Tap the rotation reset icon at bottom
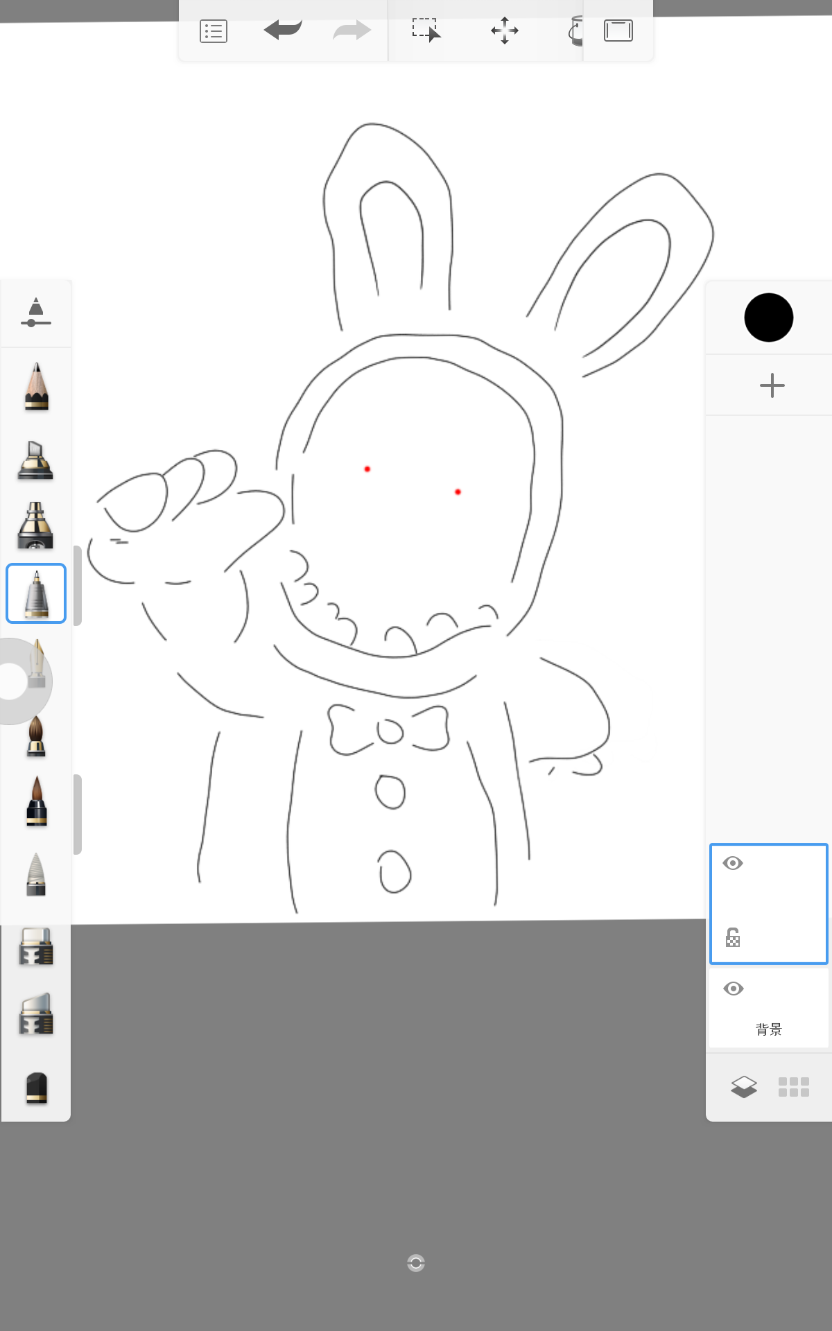 [x=416, y=1263]
